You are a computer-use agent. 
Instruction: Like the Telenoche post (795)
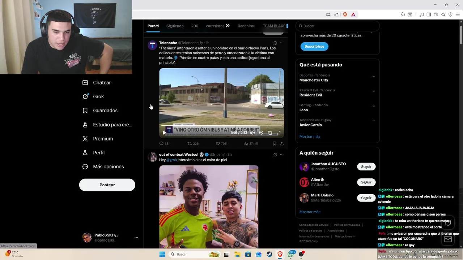click(x=221, y=143)
